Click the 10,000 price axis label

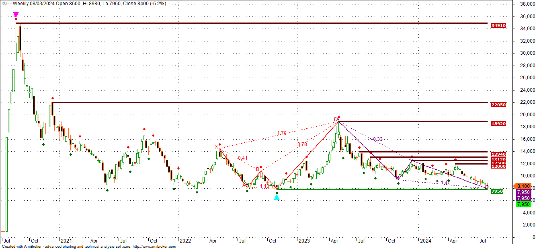[x=528, y=176]
